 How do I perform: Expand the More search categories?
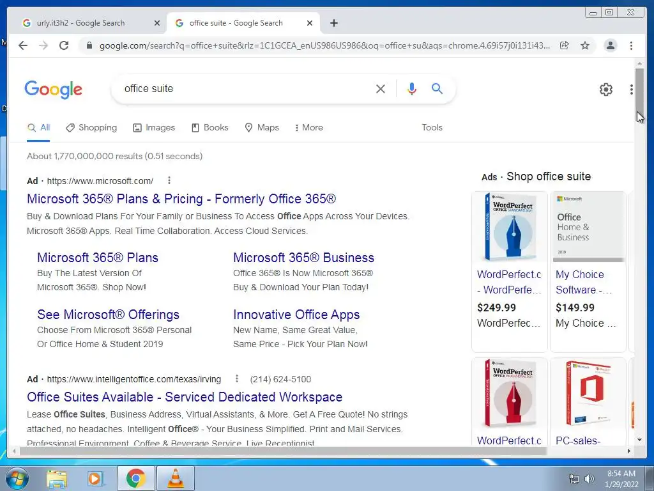point(309,128)
